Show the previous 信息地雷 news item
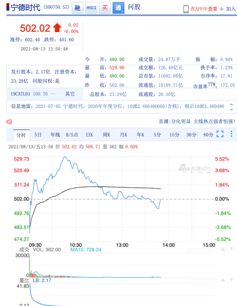The image size is (237, 306). click(x=231, y=104)
